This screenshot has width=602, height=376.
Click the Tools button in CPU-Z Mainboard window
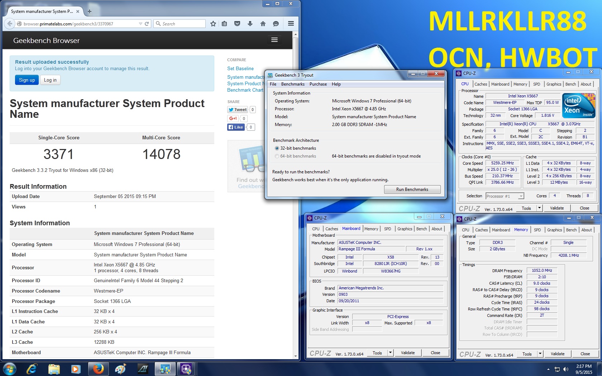tap(377, 353)
